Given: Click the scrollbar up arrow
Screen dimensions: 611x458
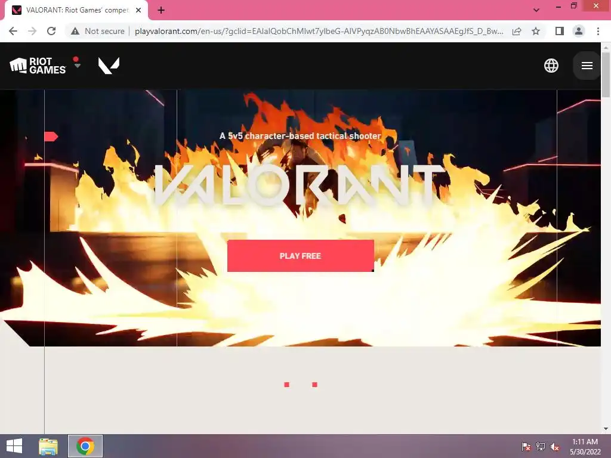Looking at the screenshot, I should click(606, 47).
